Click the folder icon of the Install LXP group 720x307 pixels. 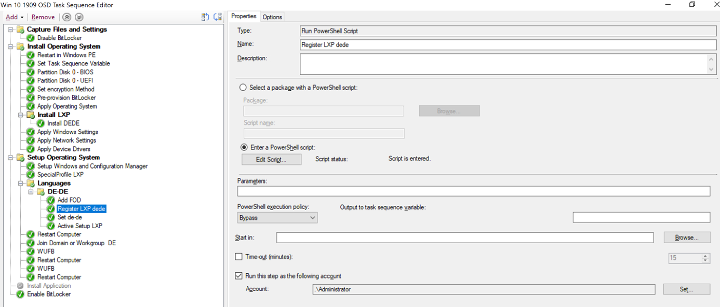[x=30, y=115]
